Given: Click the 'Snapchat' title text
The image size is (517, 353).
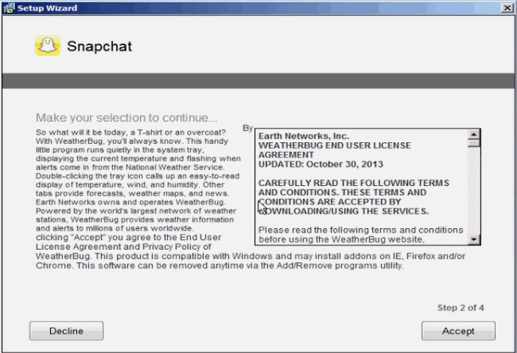Looking at the screenshot, I should (x=99, y=46).
